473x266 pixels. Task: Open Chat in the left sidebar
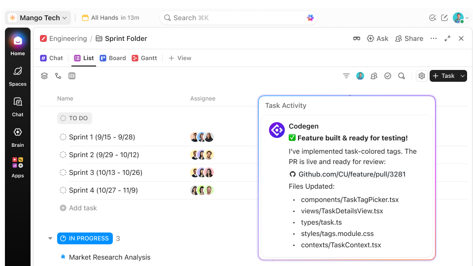[18, 107]
